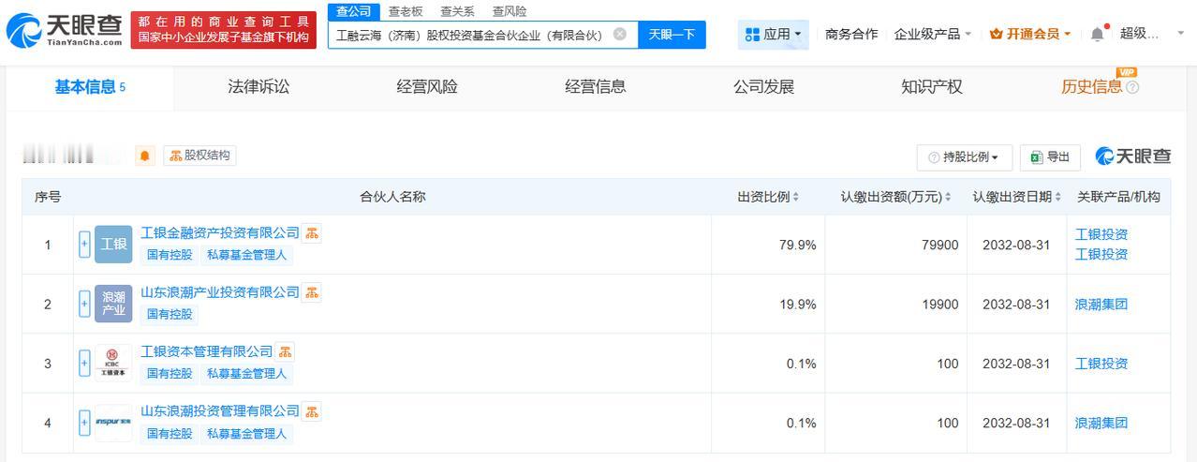Click the 导出 export button
The height and width of the screenshot is (462, 1197).
pyautogui.click(x=1050, y=157)
